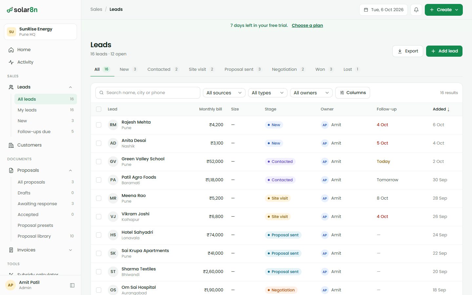Click the RM avatar for Rajesh Mehta
Viewport: 472px width, 295px height.
113,125
